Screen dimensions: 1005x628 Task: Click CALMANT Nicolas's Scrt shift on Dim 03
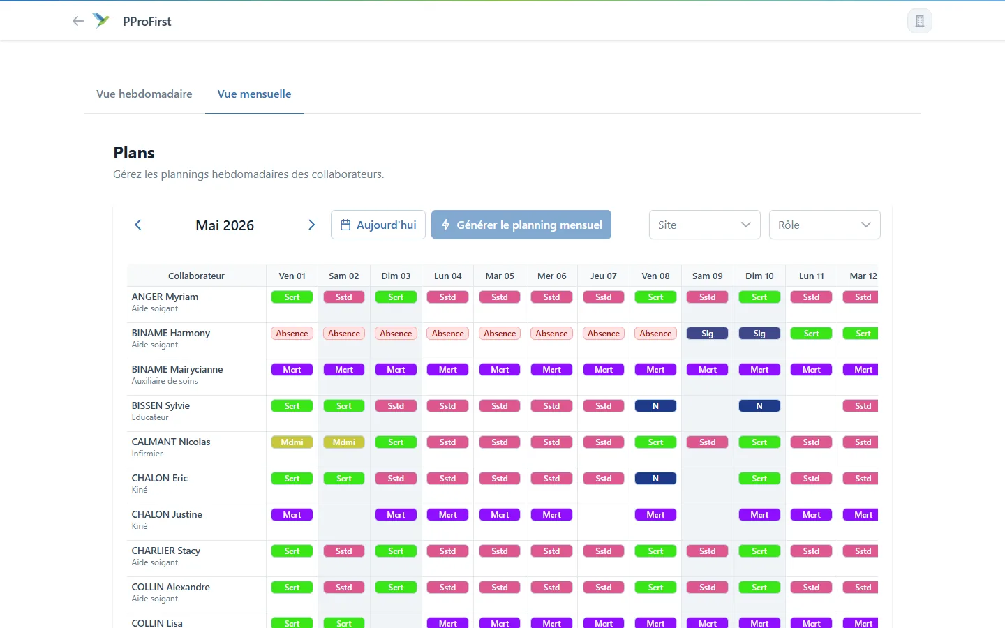point(396,442)
